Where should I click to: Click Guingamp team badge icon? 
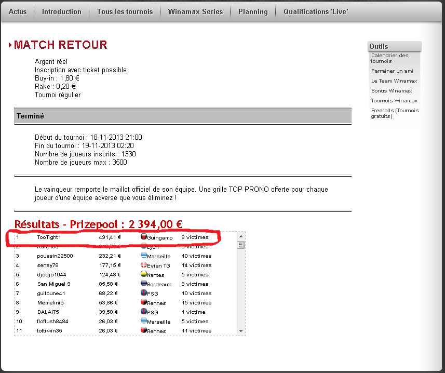tap(144, 236)
